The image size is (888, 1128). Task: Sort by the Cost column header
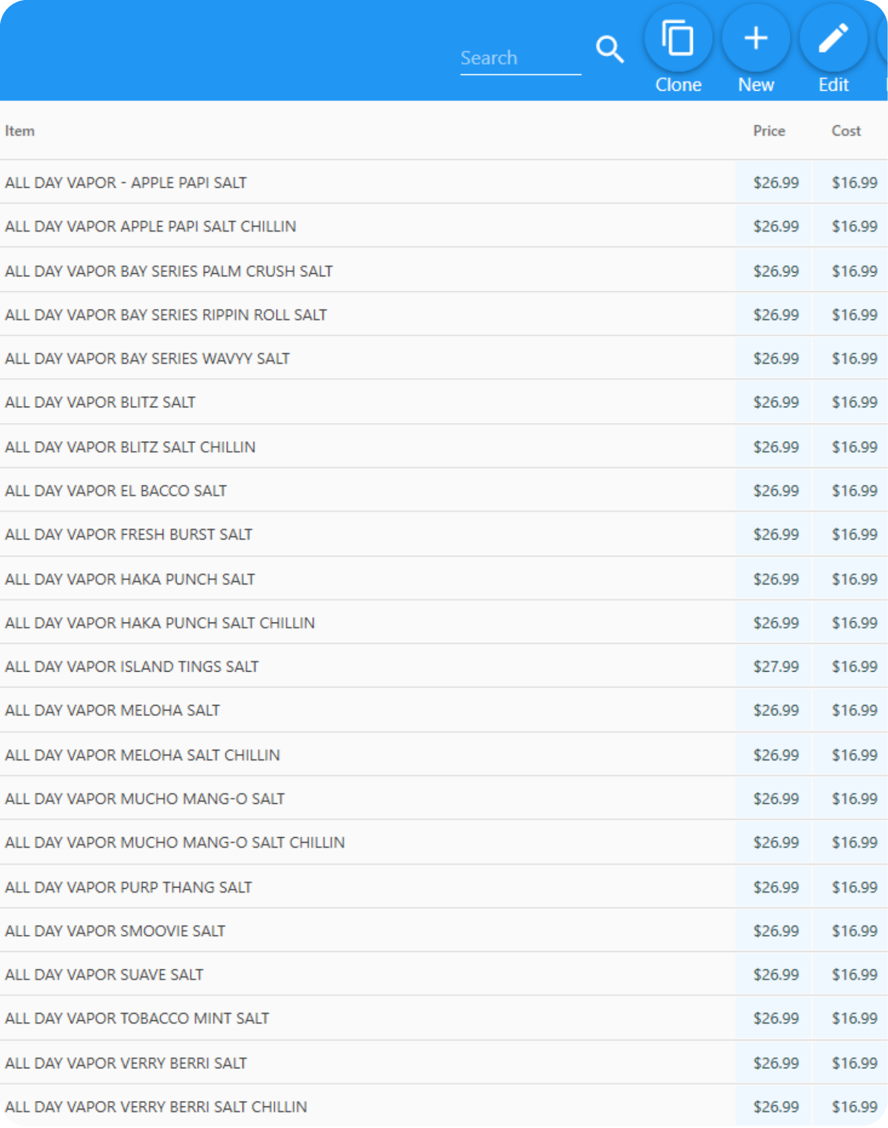tap(846, 131)
